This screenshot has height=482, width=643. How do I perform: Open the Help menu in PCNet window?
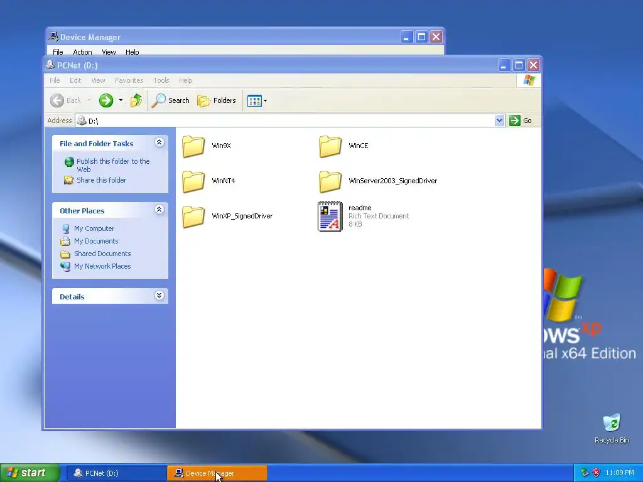[185, 80]
